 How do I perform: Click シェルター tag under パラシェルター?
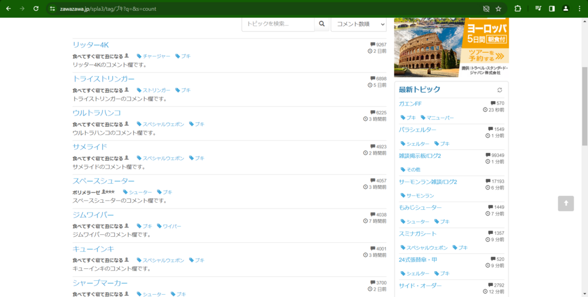point(415,144)
